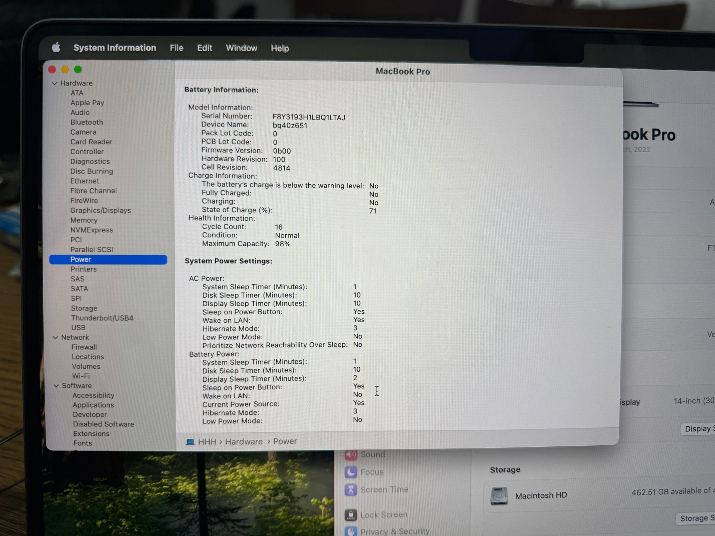Image resolution: width=715 pixels, height=536 pixels.
Task: Click the device name bq40z651
Action: (x=290, y=126)
